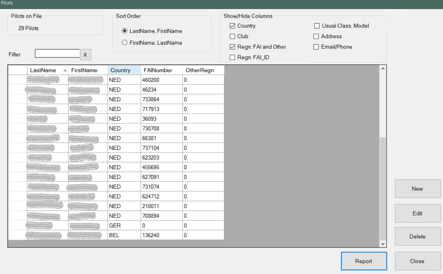Viewport: 443px width, 274px height.
Task: Clear filter with the X button
Action: tap(85, 55)
